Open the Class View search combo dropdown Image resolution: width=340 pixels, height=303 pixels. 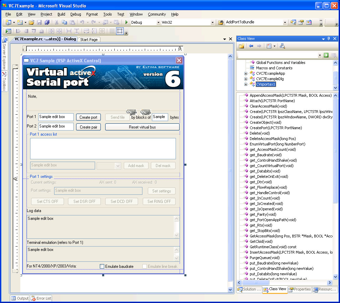[x=320, y=55]
